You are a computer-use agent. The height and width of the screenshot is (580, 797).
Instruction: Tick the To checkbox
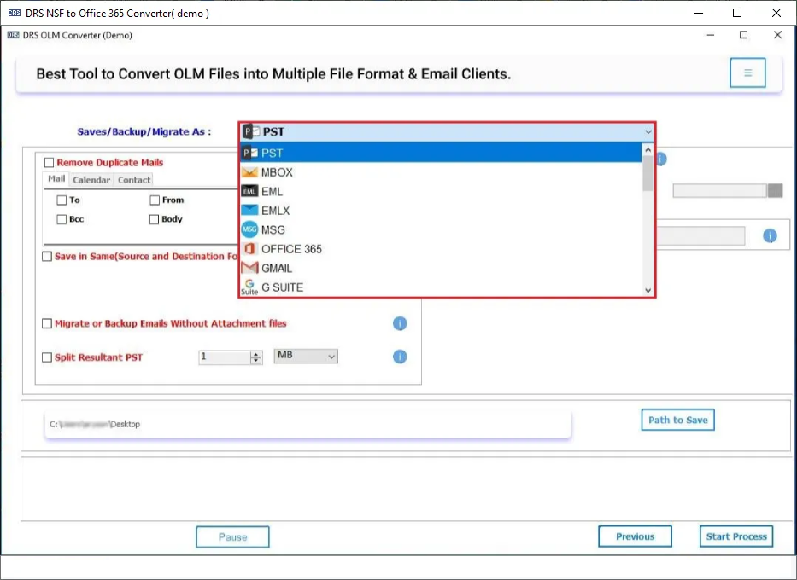[62, 200]
